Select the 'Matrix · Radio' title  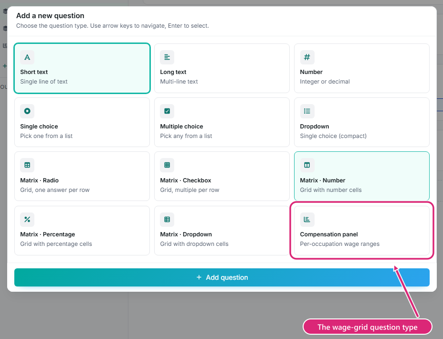(39, 180)
